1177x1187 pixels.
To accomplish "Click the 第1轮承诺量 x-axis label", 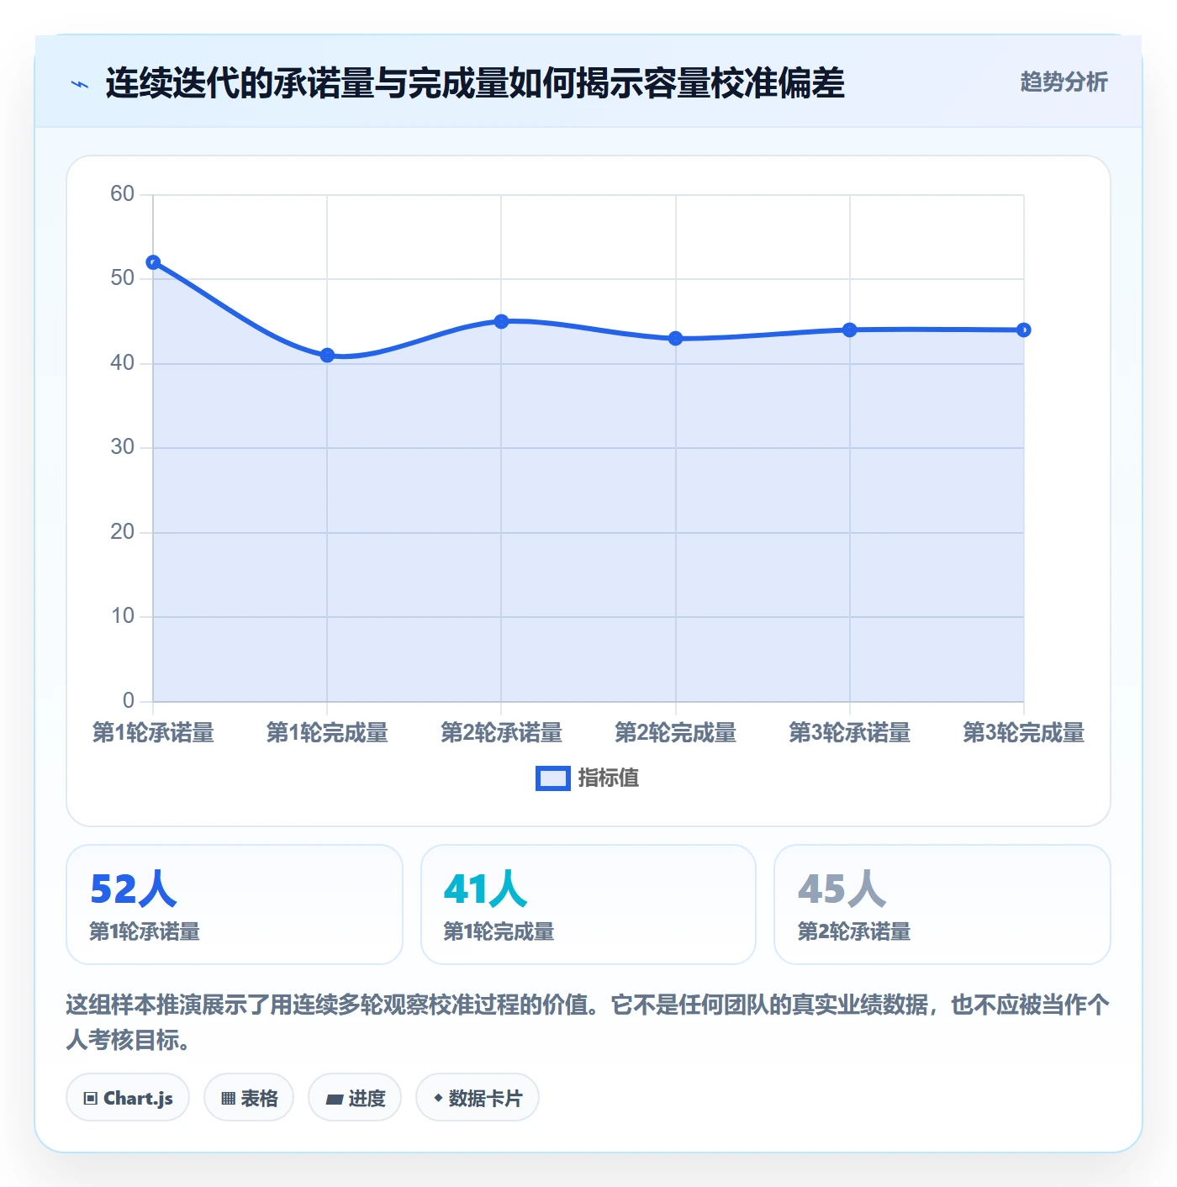I will pyautogui.click(x=153, y=732).
